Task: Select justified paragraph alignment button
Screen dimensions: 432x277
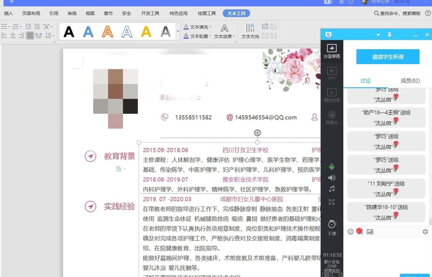Action: [x=30, y=36]
